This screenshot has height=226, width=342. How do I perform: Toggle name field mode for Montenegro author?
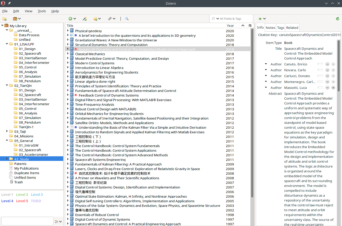pyautogui.click(x=320, y=82)
